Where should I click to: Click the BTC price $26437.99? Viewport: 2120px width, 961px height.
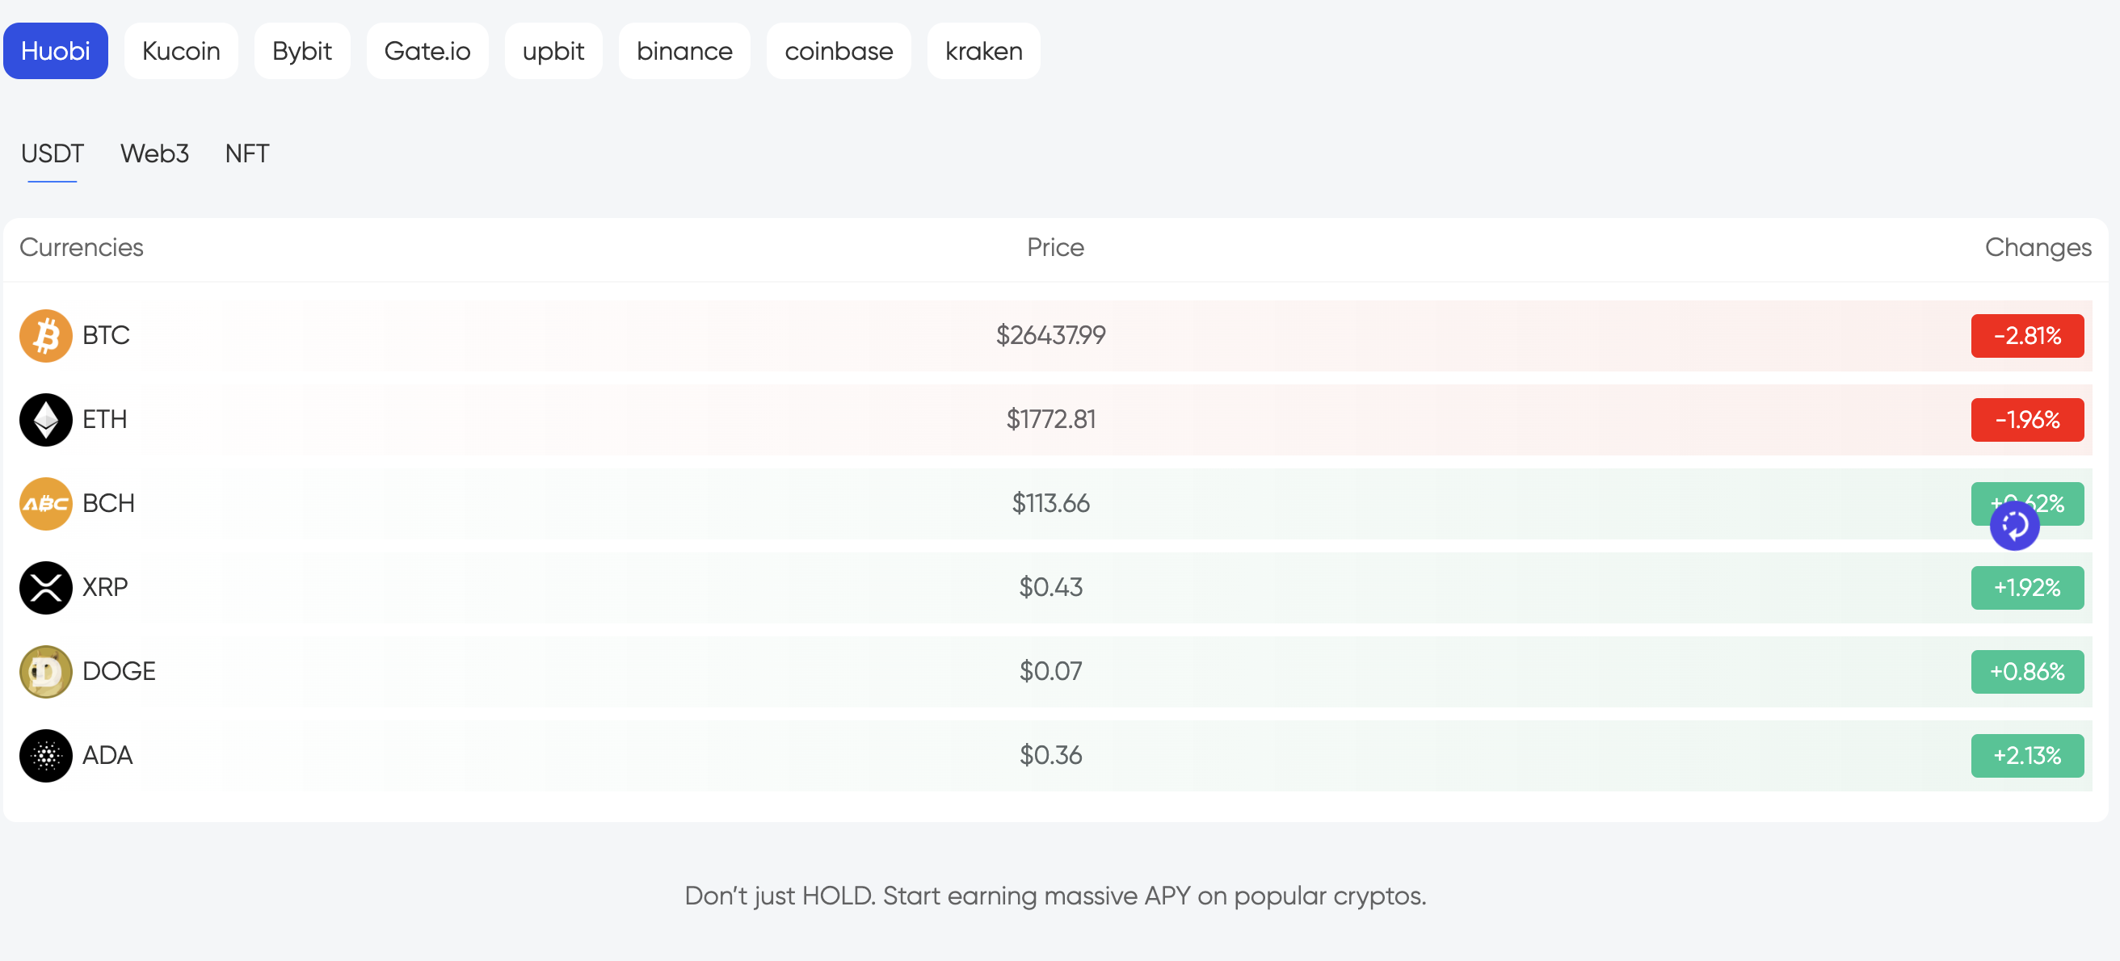point(1051,336)
